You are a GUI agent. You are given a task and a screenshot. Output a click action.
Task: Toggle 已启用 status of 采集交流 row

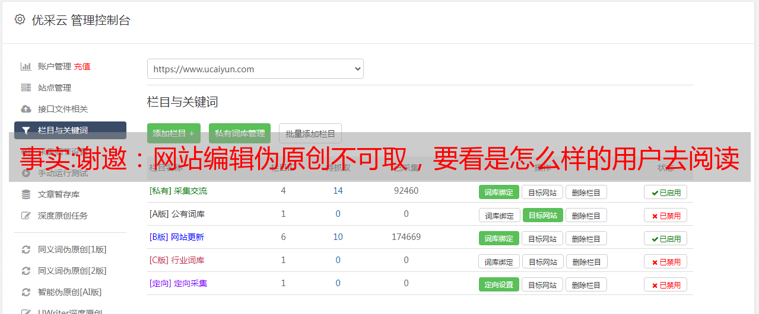tap(666, 192)
